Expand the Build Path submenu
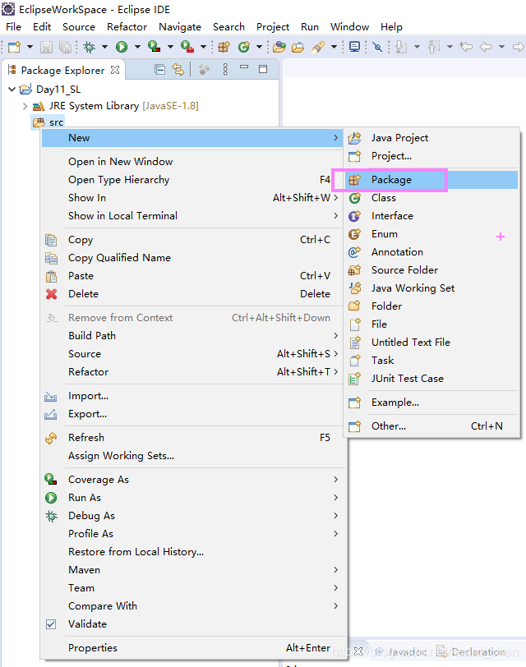The width and height of the screenshot is (526, 667). [x=192, y=336]
